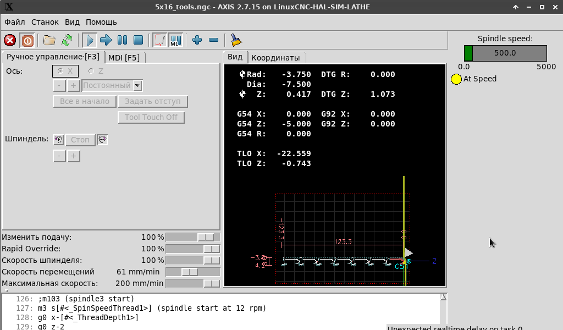
Task: Select the Z axis radio button
Action: pyautogui.click(x=96, y=71)
